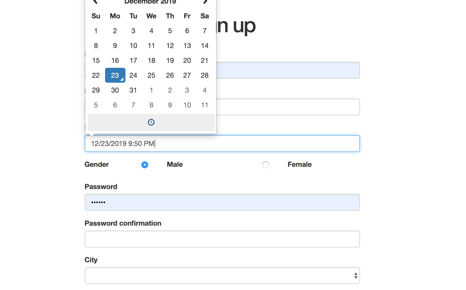Go to previous month in calendar

click(x=95, y=2)
